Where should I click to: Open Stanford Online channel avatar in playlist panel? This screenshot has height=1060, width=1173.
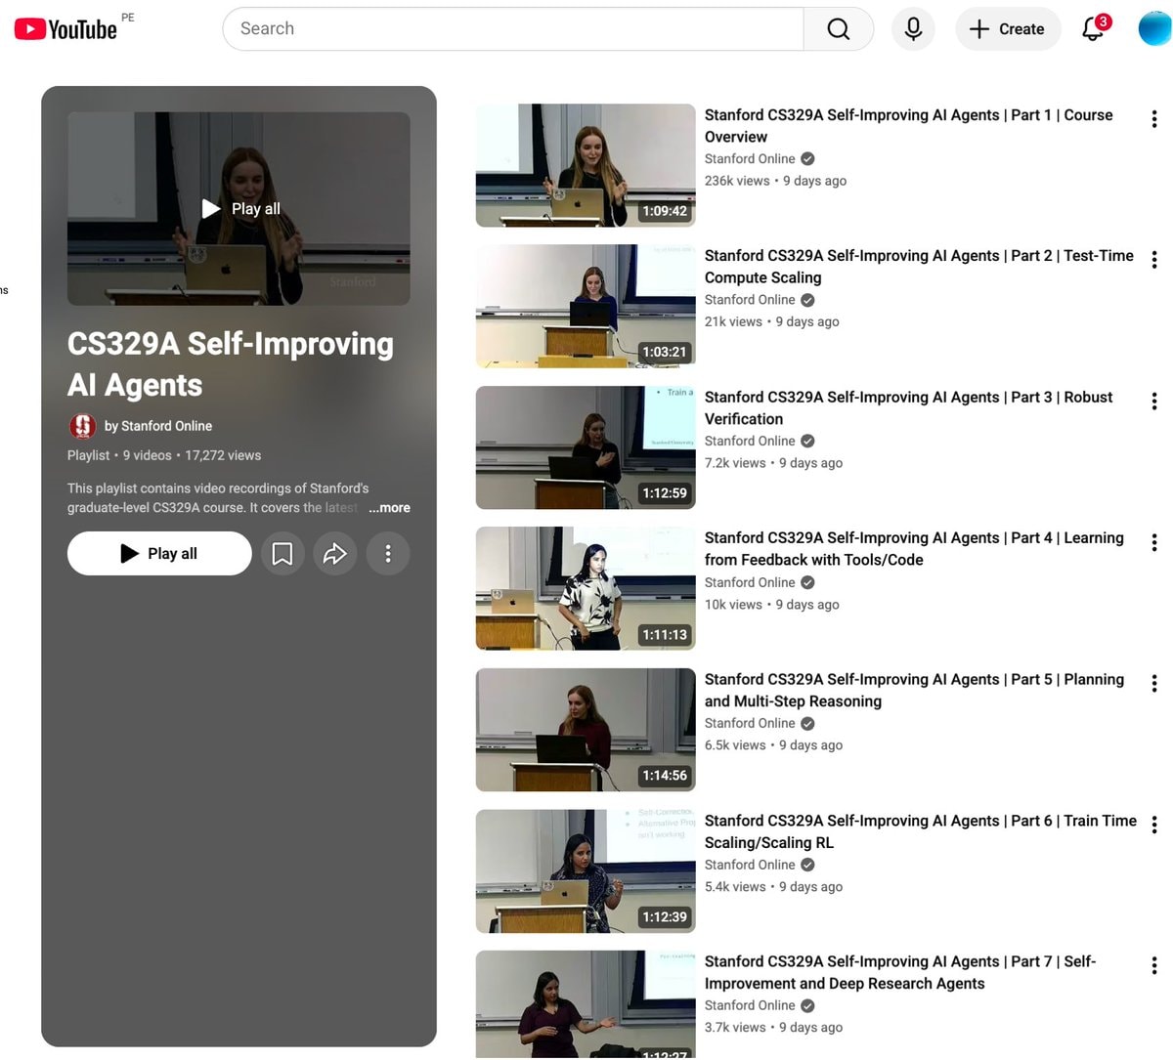tap(82, 426)
